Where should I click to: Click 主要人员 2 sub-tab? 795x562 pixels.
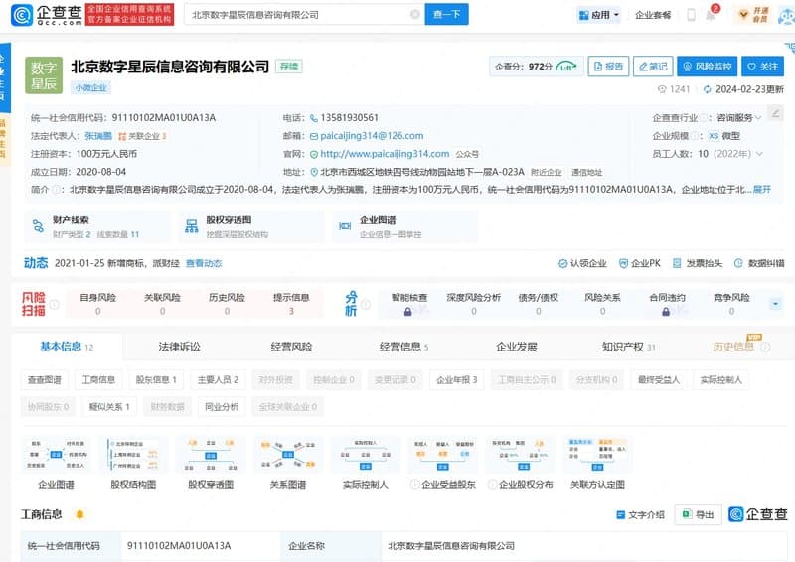tap(218, 379)
